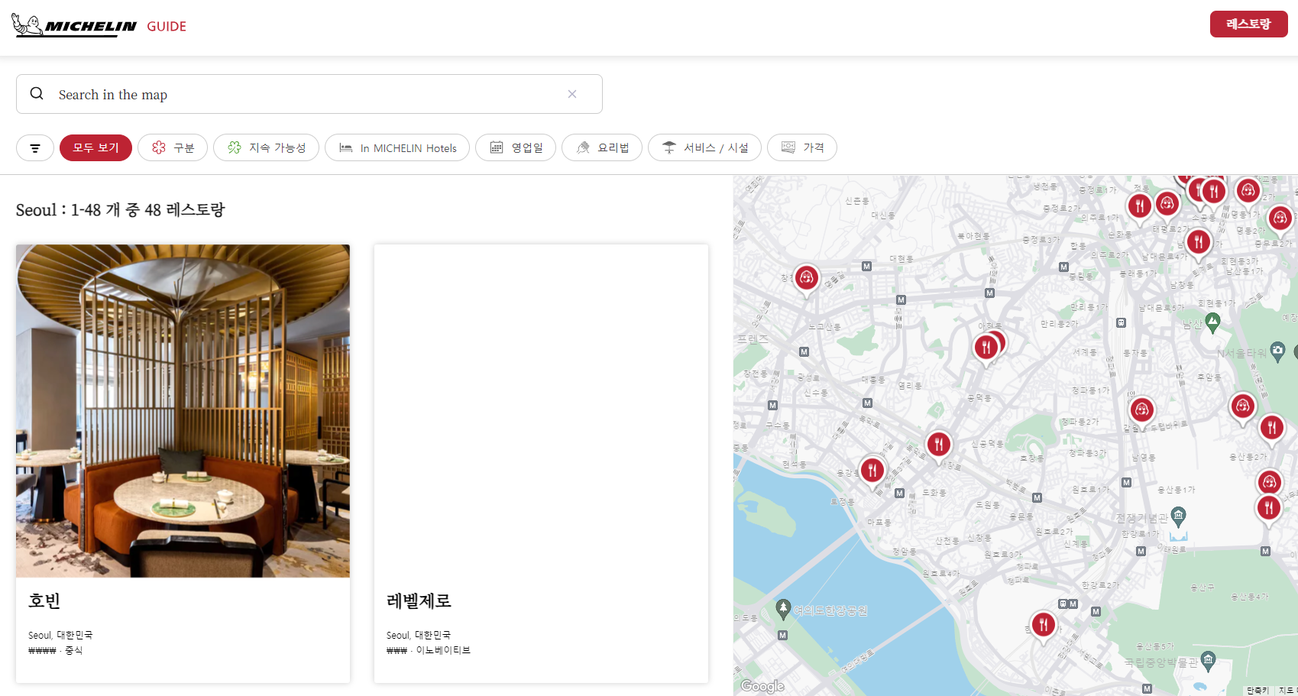1298x696 pixels.
Task: Expand the 구분 filter
Action: [173, 147]
